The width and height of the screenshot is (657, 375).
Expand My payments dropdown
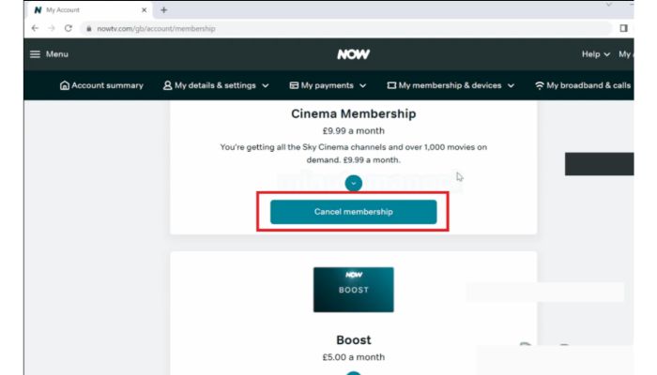click(328, 85)
